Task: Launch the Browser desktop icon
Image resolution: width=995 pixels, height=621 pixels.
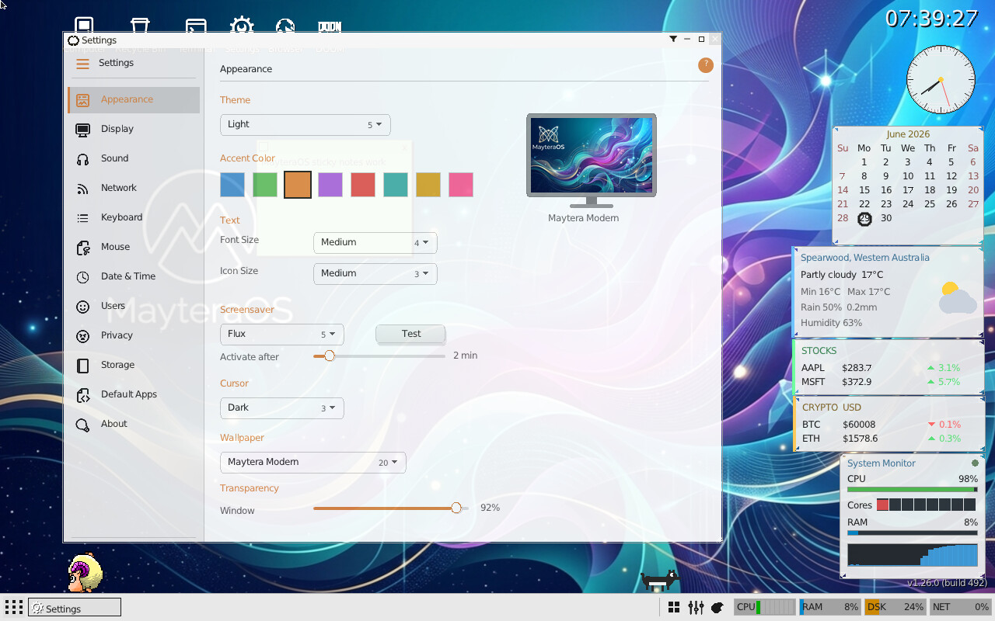Action: coord(285,27)
